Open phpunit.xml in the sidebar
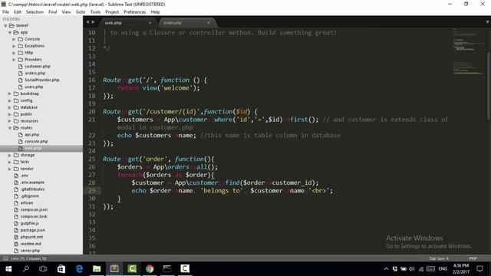This screenshot has height=276, width=491. tap(31, 237)
